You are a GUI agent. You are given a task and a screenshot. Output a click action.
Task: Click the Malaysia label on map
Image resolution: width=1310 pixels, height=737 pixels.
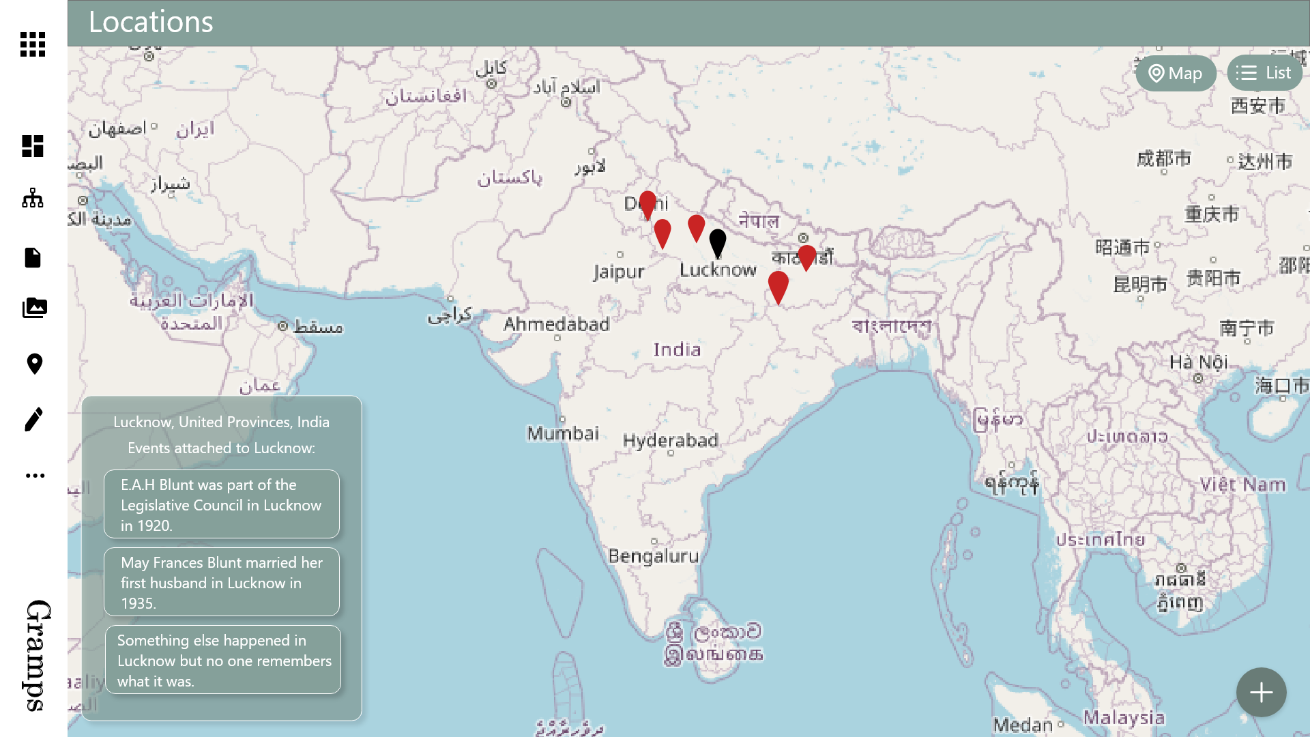pyautogui.click(x=1124, y=717)
